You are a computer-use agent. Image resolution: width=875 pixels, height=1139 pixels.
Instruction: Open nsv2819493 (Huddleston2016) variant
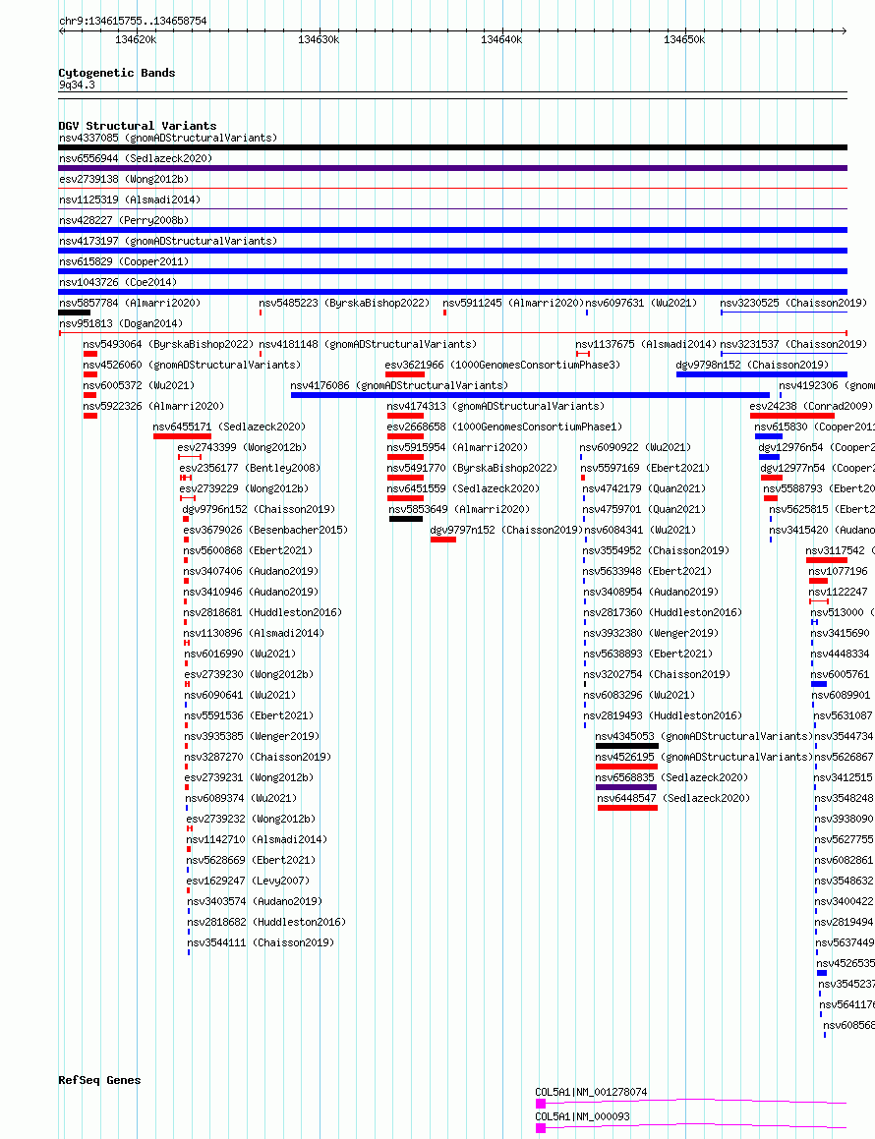(x=663, y=715)
